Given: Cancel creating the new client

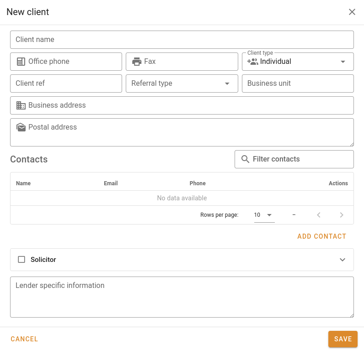Looking at the screenshot, I should tap(24, 339).
